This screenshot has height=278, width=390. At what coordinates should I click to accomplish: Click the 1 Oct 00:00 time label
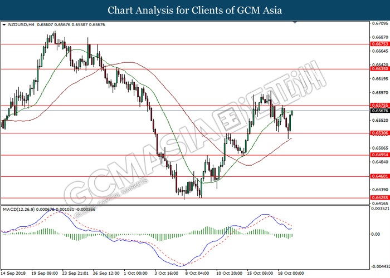pyautogui.click(x=136, y=274)
